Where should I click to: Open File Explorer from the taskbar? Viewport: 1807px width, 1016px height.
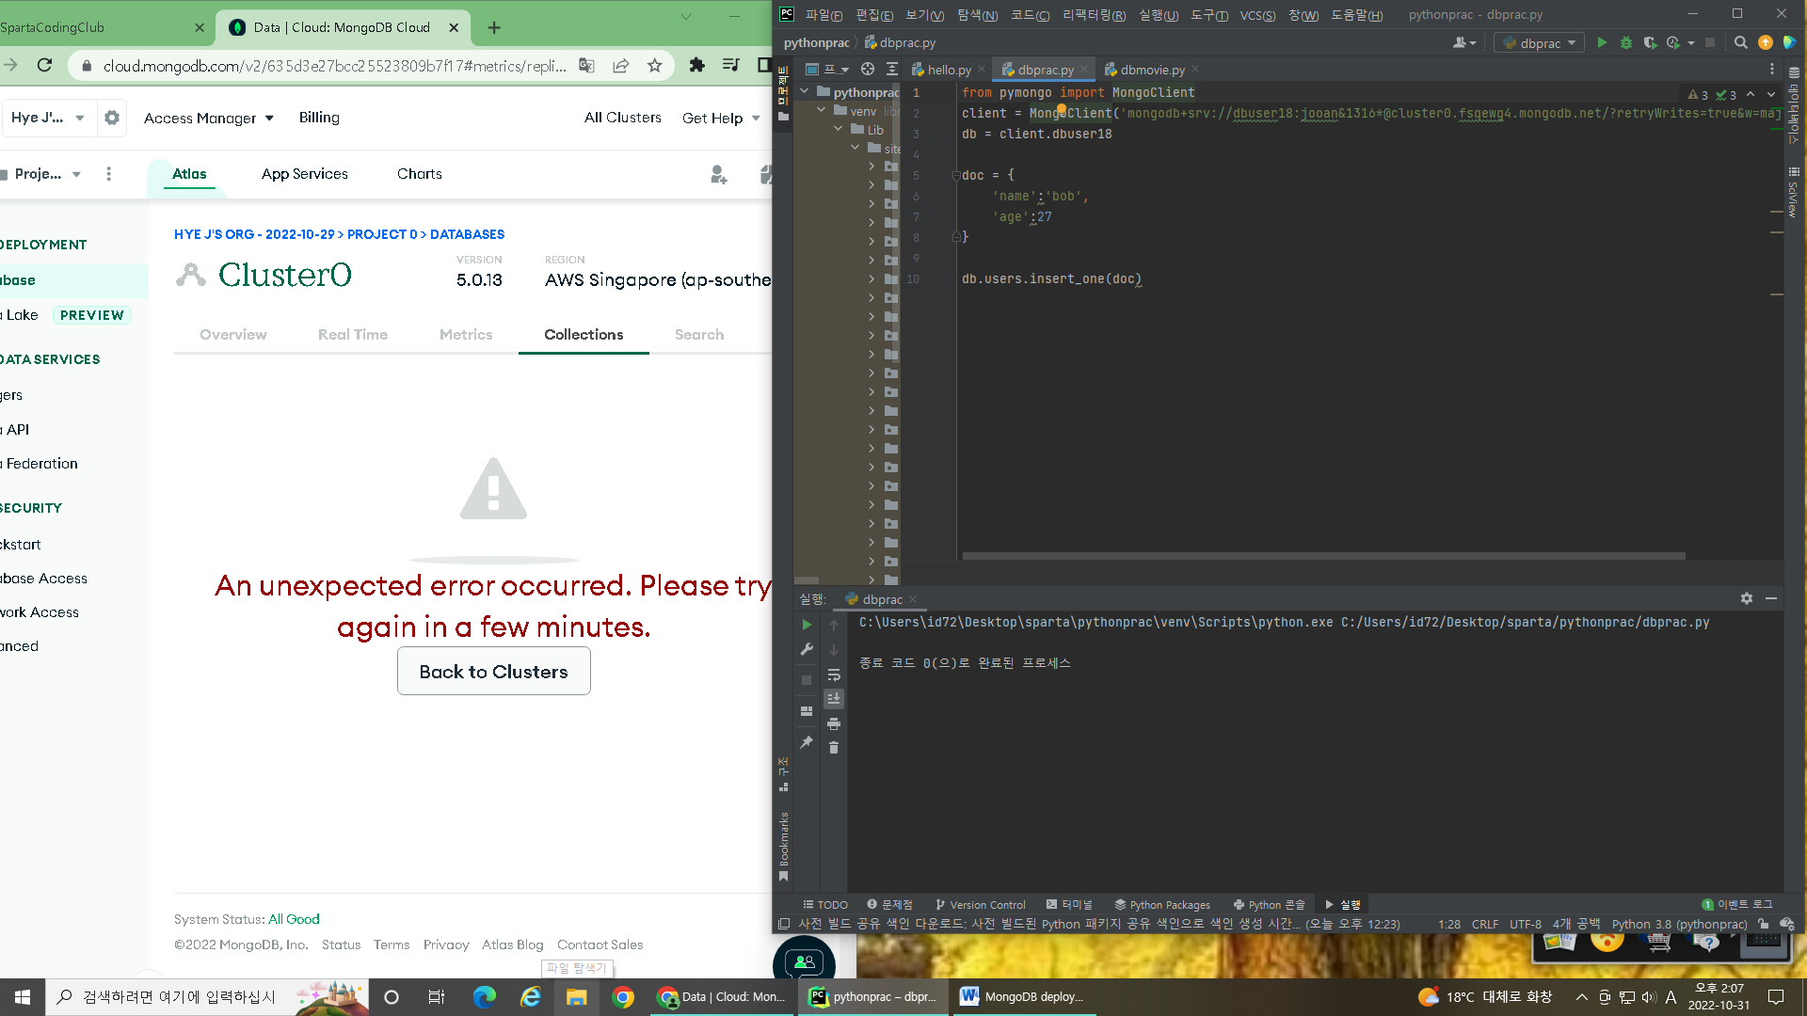[577, 997]
